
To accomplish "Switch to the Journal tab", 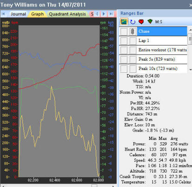I will coord(18,14).
